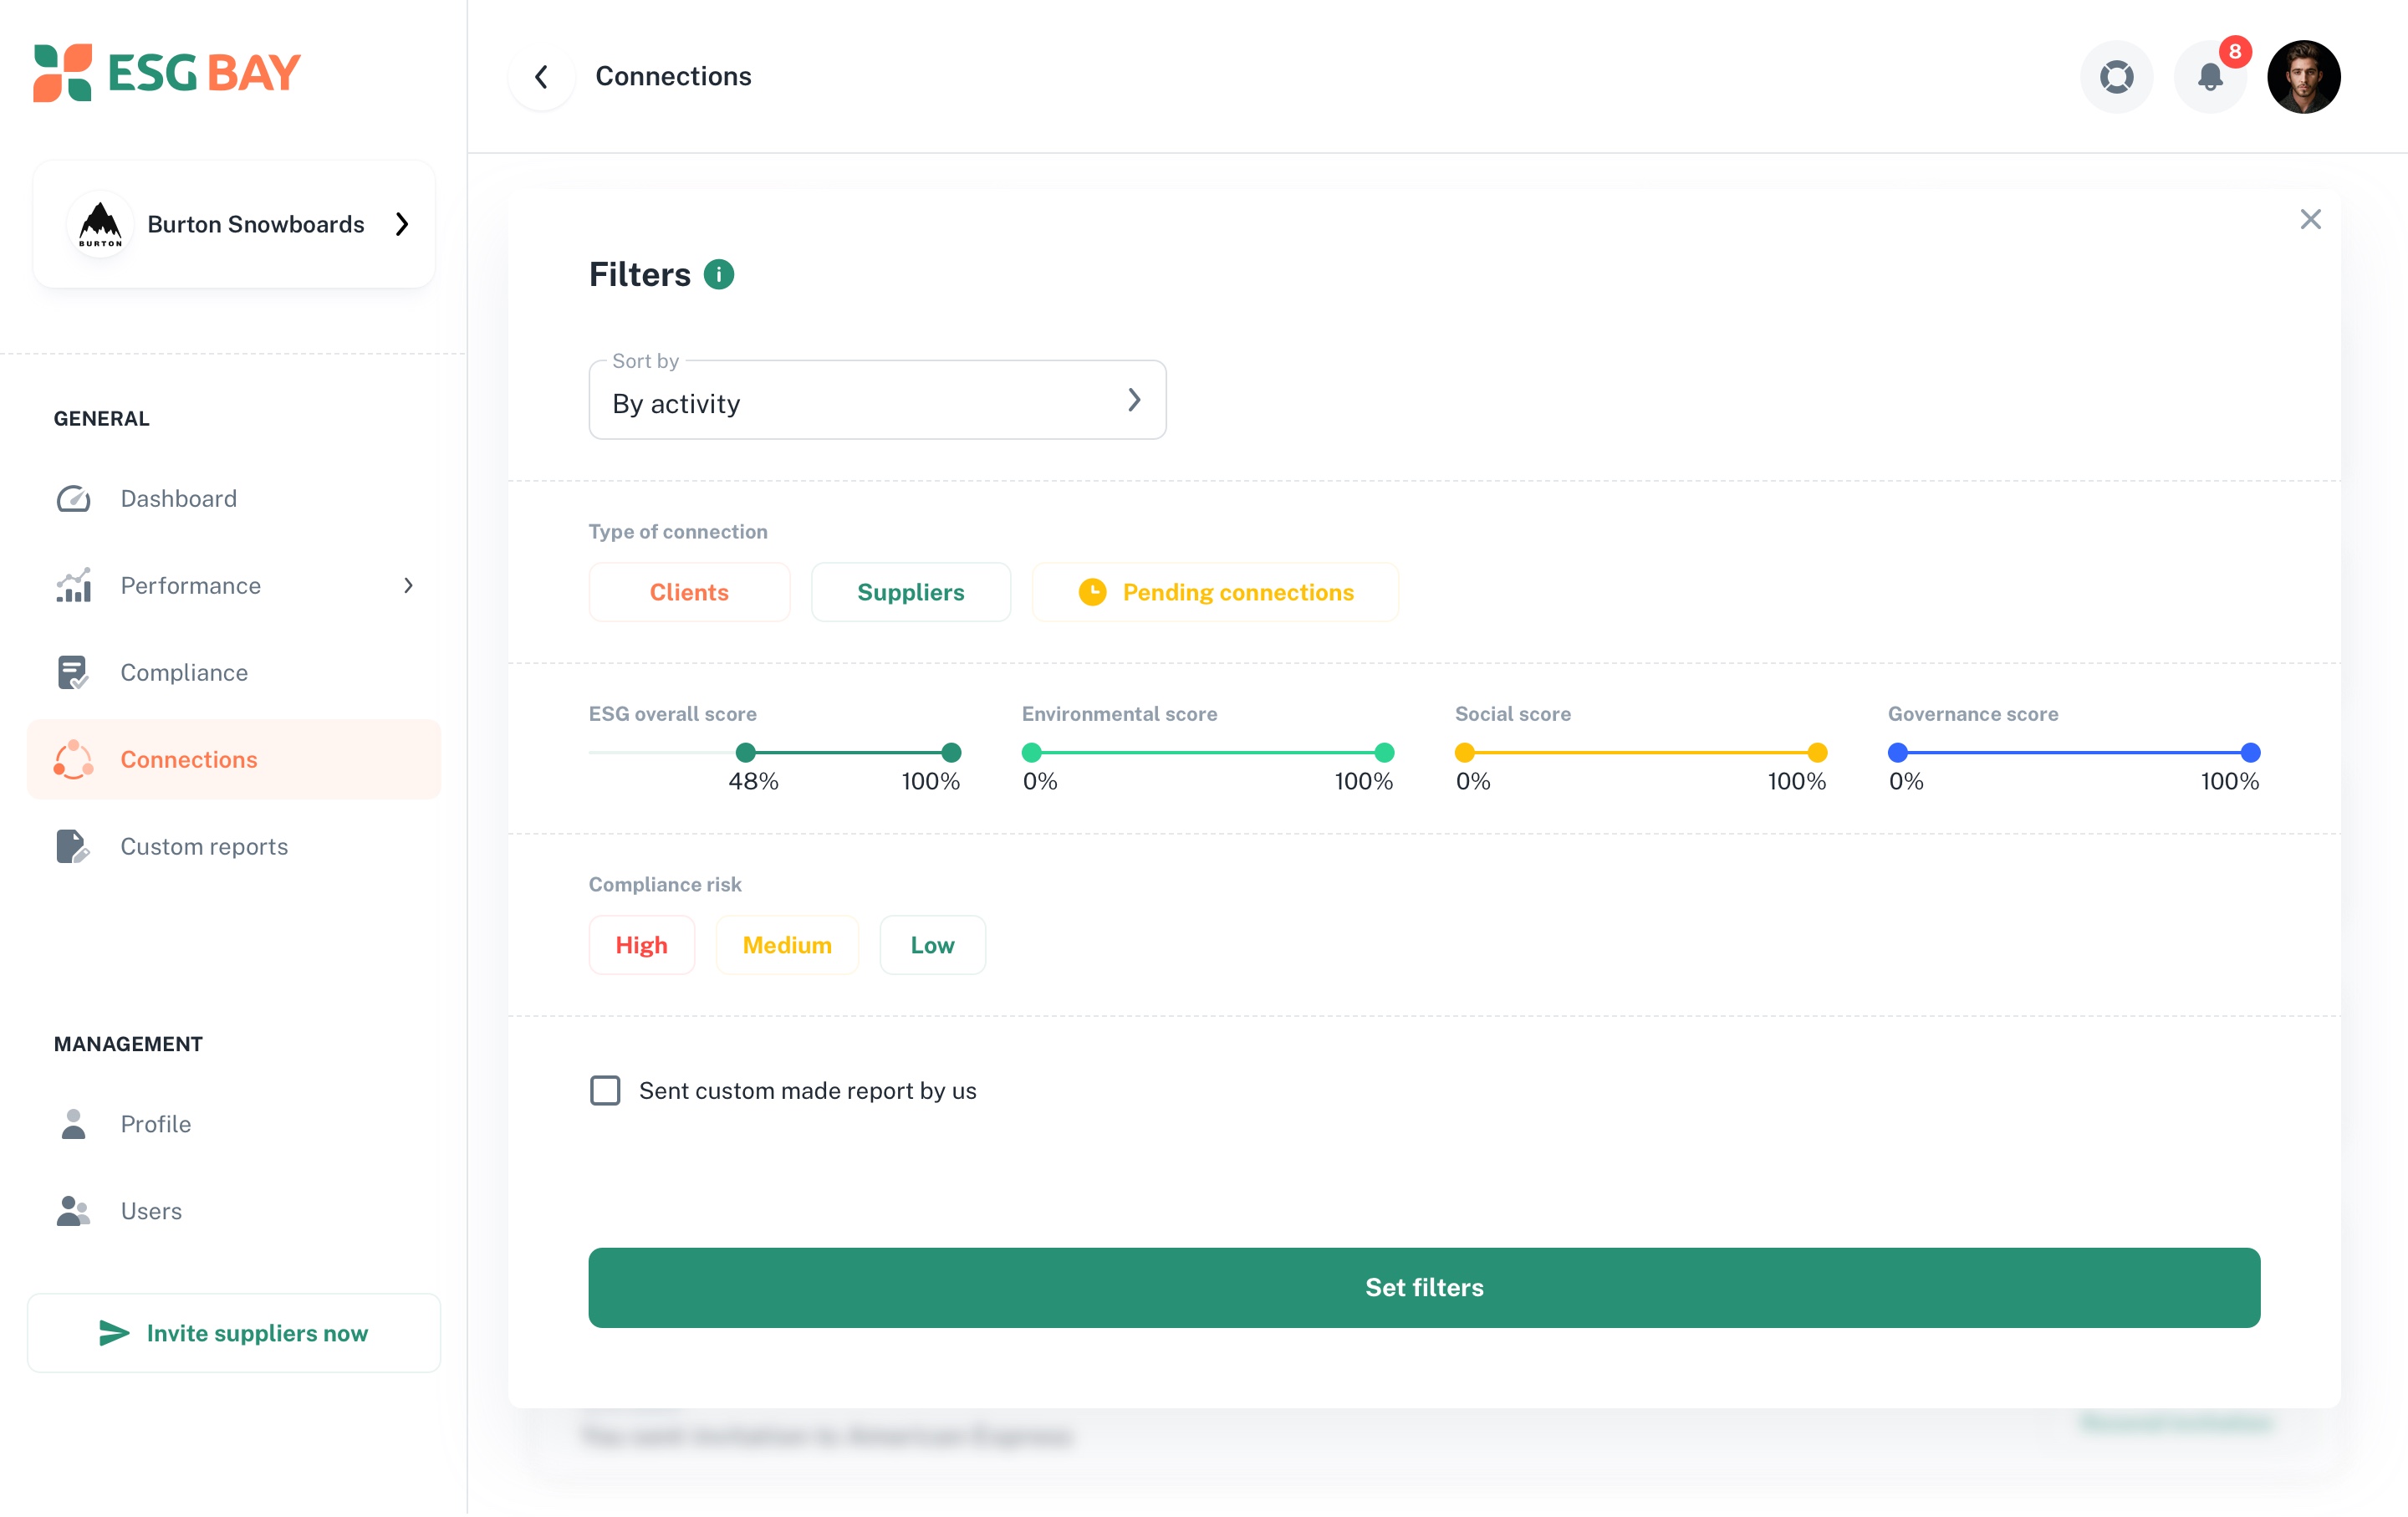Click the Sort by chevron arrow
The width and height of the screenshot is (2408, 1517).
(x=1134, y=400)
